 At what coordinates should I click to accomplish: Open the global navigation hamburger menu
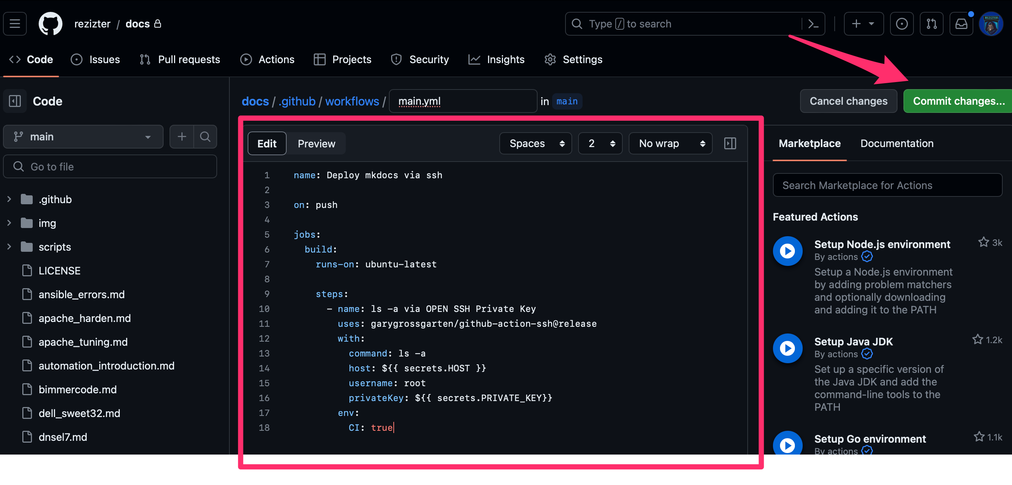coord(15,24)
